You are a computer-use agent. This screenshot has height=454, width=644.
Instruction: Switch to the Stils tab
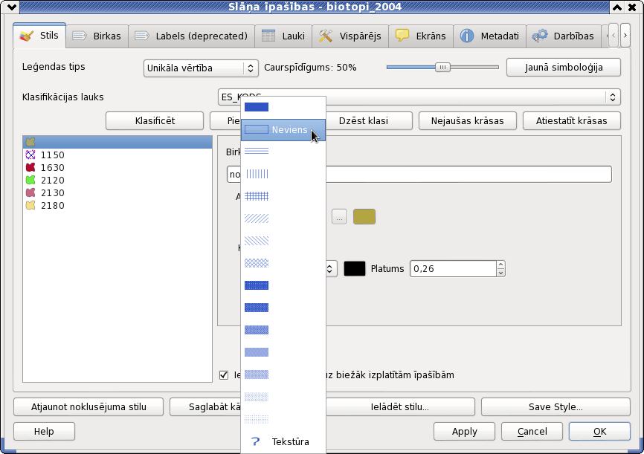39,36
